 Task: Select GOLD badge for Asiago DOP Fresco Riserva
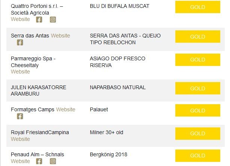197,60
